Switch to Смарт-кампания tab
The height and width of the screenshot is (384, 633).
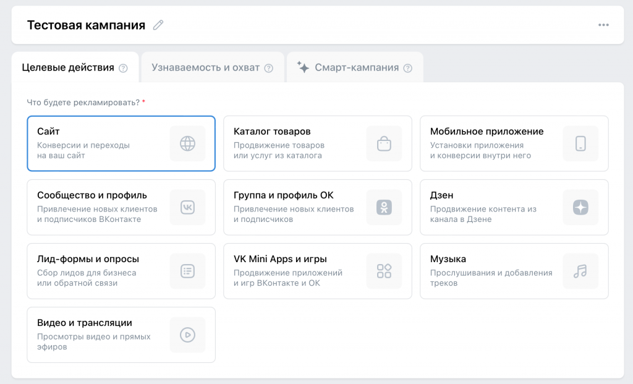pos(357,67)
